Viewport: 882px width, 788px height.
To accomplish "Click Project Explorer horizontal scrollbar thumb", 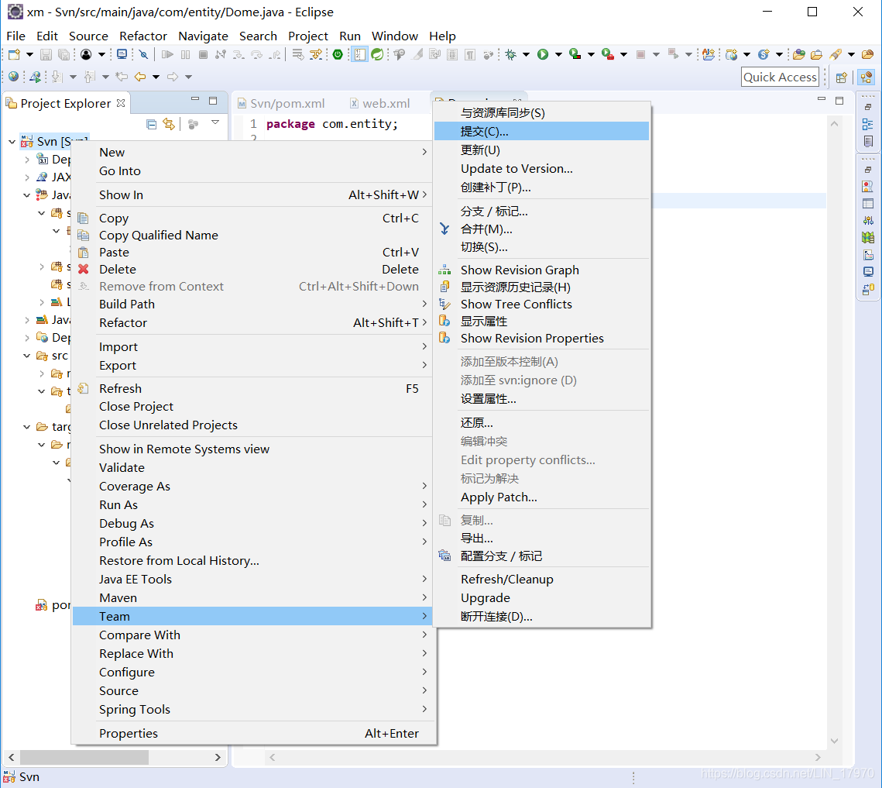I will pos(84,757).
